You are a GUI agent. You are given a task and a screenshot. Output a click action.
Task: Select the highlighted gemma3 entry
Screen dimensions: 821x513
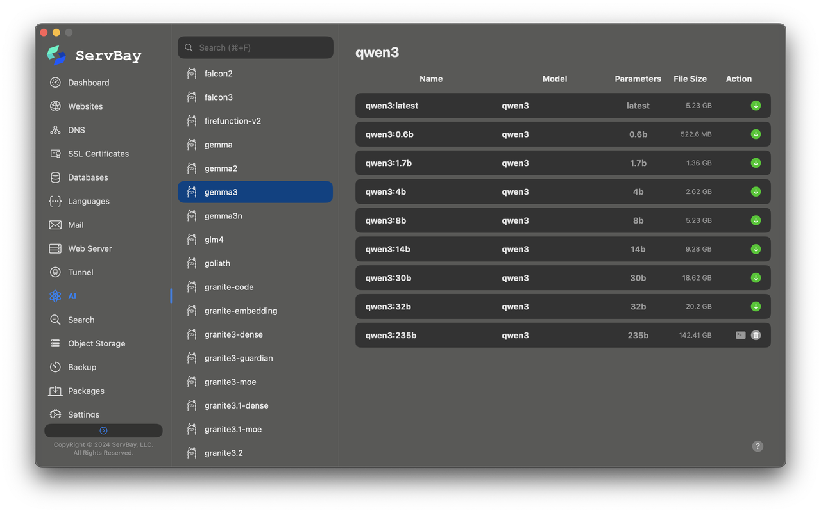point(255,192)
